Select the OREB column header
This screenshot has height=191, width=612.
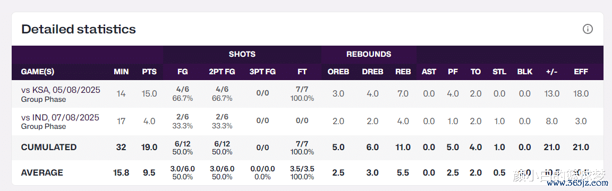pos(338,72)
